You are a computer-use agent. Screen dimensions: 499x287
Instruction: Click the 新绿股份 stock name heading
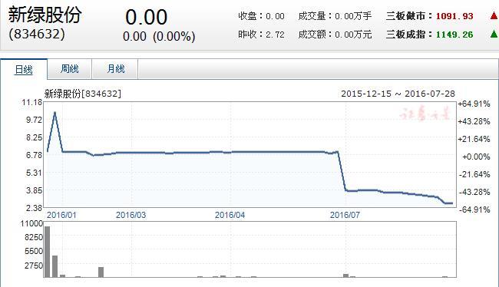tap(45, 15)
